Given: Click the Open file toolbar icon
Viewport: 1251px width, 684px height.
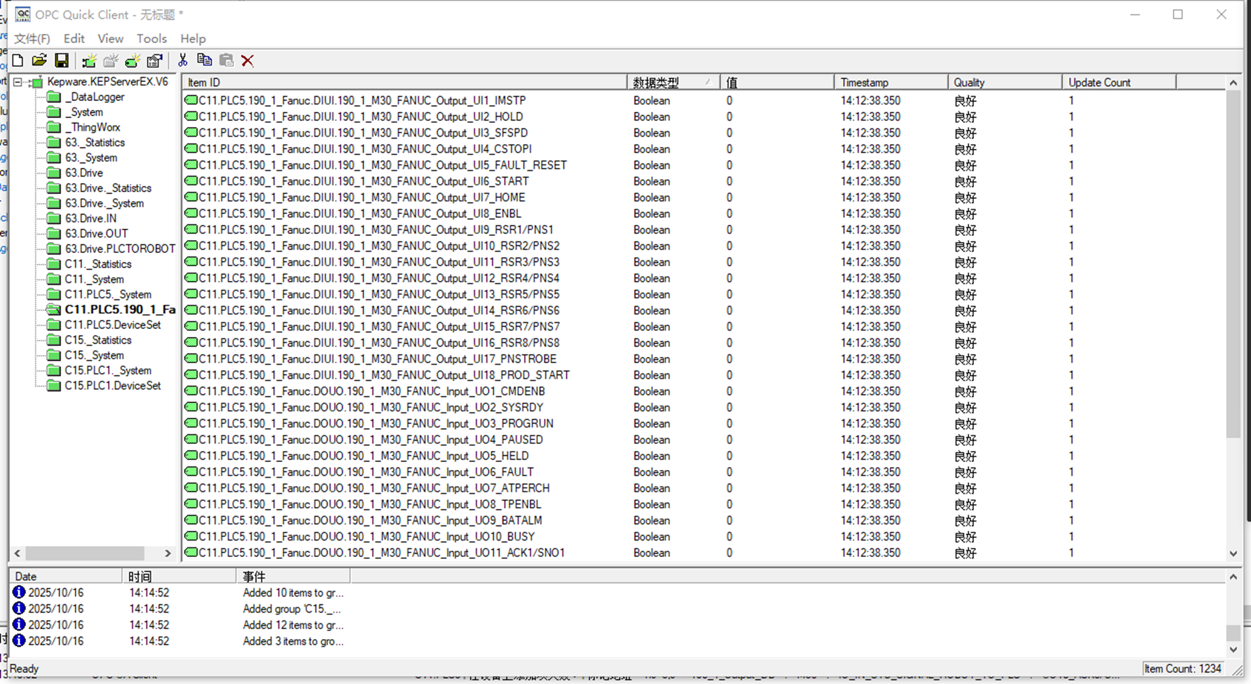Looking at the screenshot, I should point(40,60).
